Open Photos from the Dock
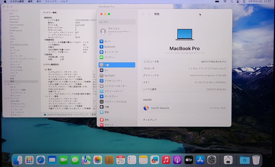 pos(98,160)
